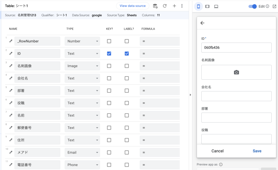The image size is (278, 170).
Task: Open type dropdown for 電話番号 column
Action: pos(82,165)
